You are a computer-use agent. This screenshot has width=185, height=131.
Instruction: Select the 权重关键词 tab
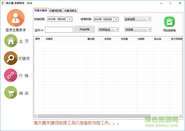[41, 10]
